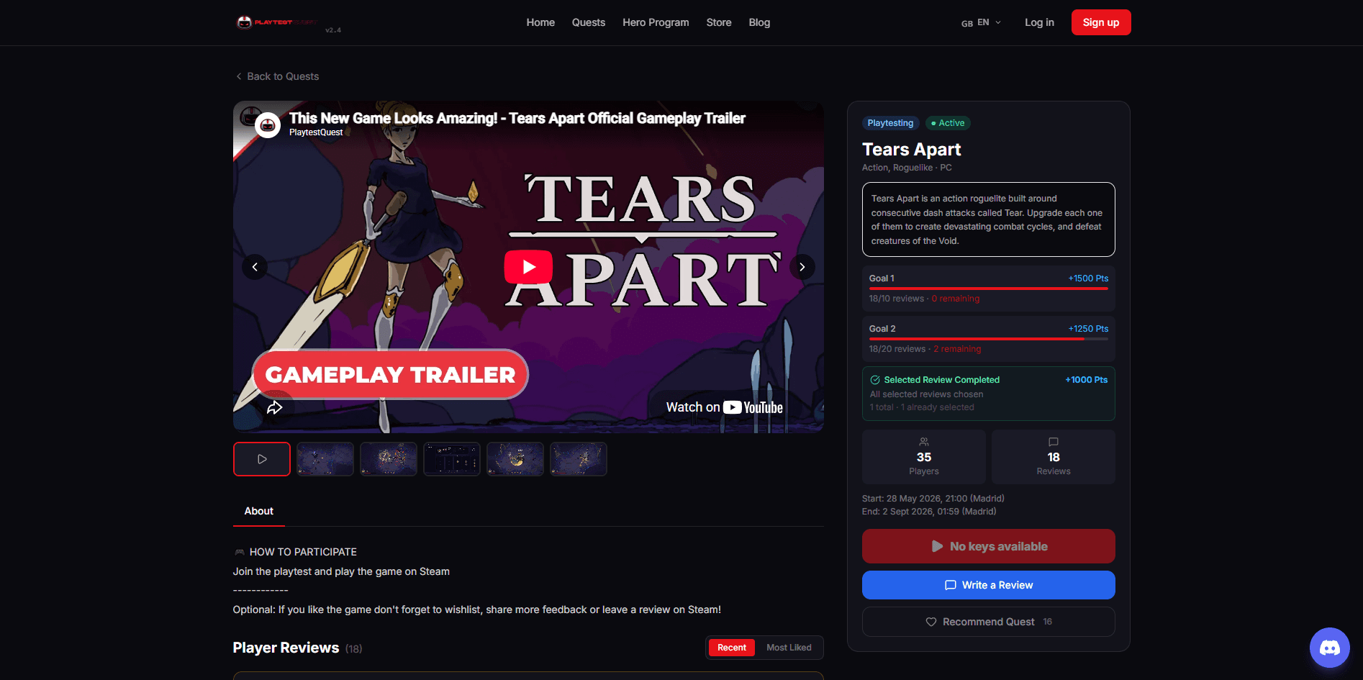Select the video thumbnail in gallery strip
This screenshot has height=680, width=1363.
262,459
